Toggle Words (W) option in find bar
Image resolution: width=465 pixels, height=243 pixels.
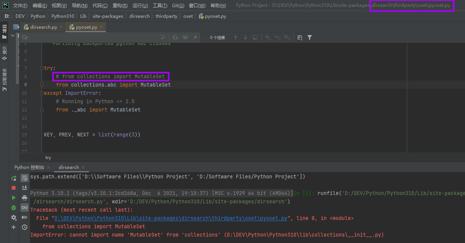[x=185, y=37]
